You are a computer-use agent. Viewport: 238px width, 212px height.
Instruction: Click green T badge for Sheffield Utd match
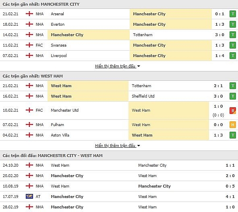[x=232, y=96]
